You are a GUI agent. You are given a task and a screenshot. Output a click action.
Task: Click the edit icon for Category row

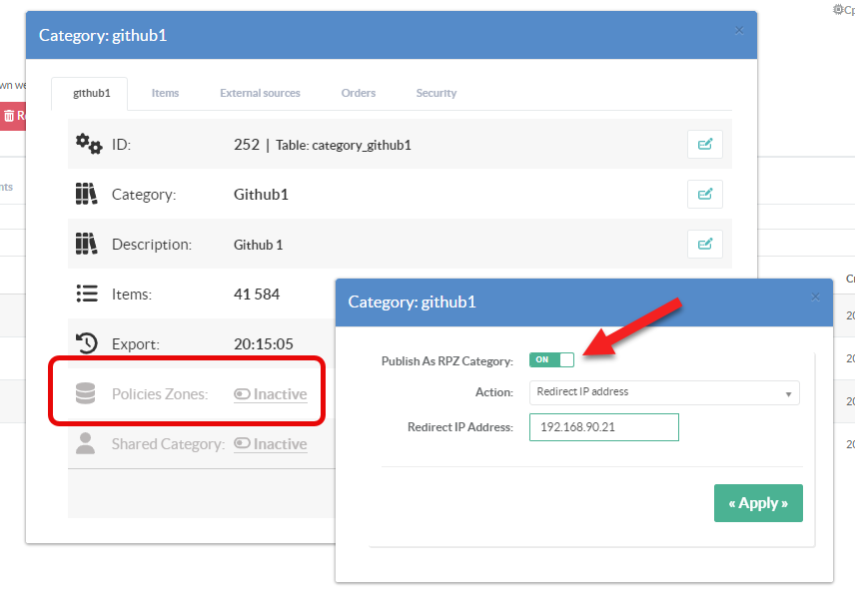point(704,194)
